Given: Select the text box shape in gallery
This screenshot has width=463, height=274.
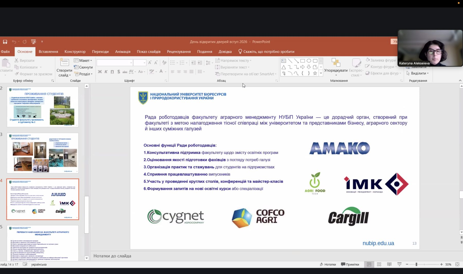Looking at the screenshot, I should (284, 61).
